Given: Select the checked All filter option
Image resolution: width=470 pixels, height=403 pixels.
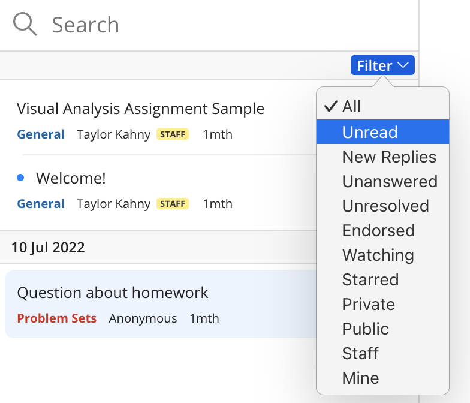Looking at the screenshot, I should pos(352,107).
